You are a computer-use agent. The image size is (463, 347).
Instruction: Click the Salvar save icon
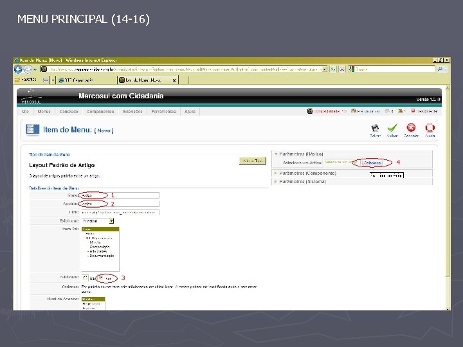point(375,128)
